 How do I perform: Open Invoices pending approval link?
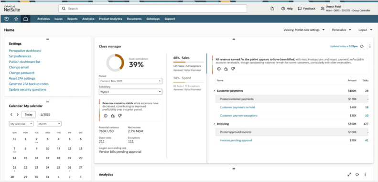(236, 140)
